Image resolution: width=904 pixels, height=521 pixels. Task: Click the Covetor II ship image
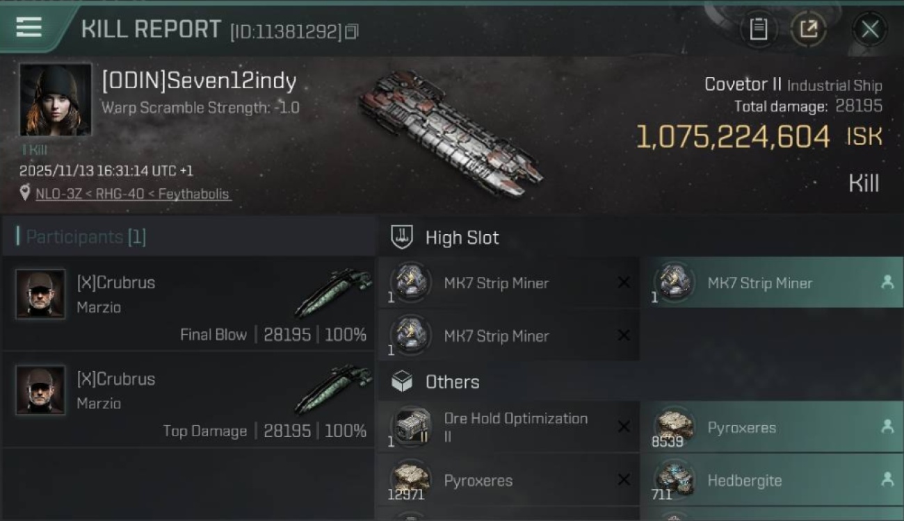(451, 132)
